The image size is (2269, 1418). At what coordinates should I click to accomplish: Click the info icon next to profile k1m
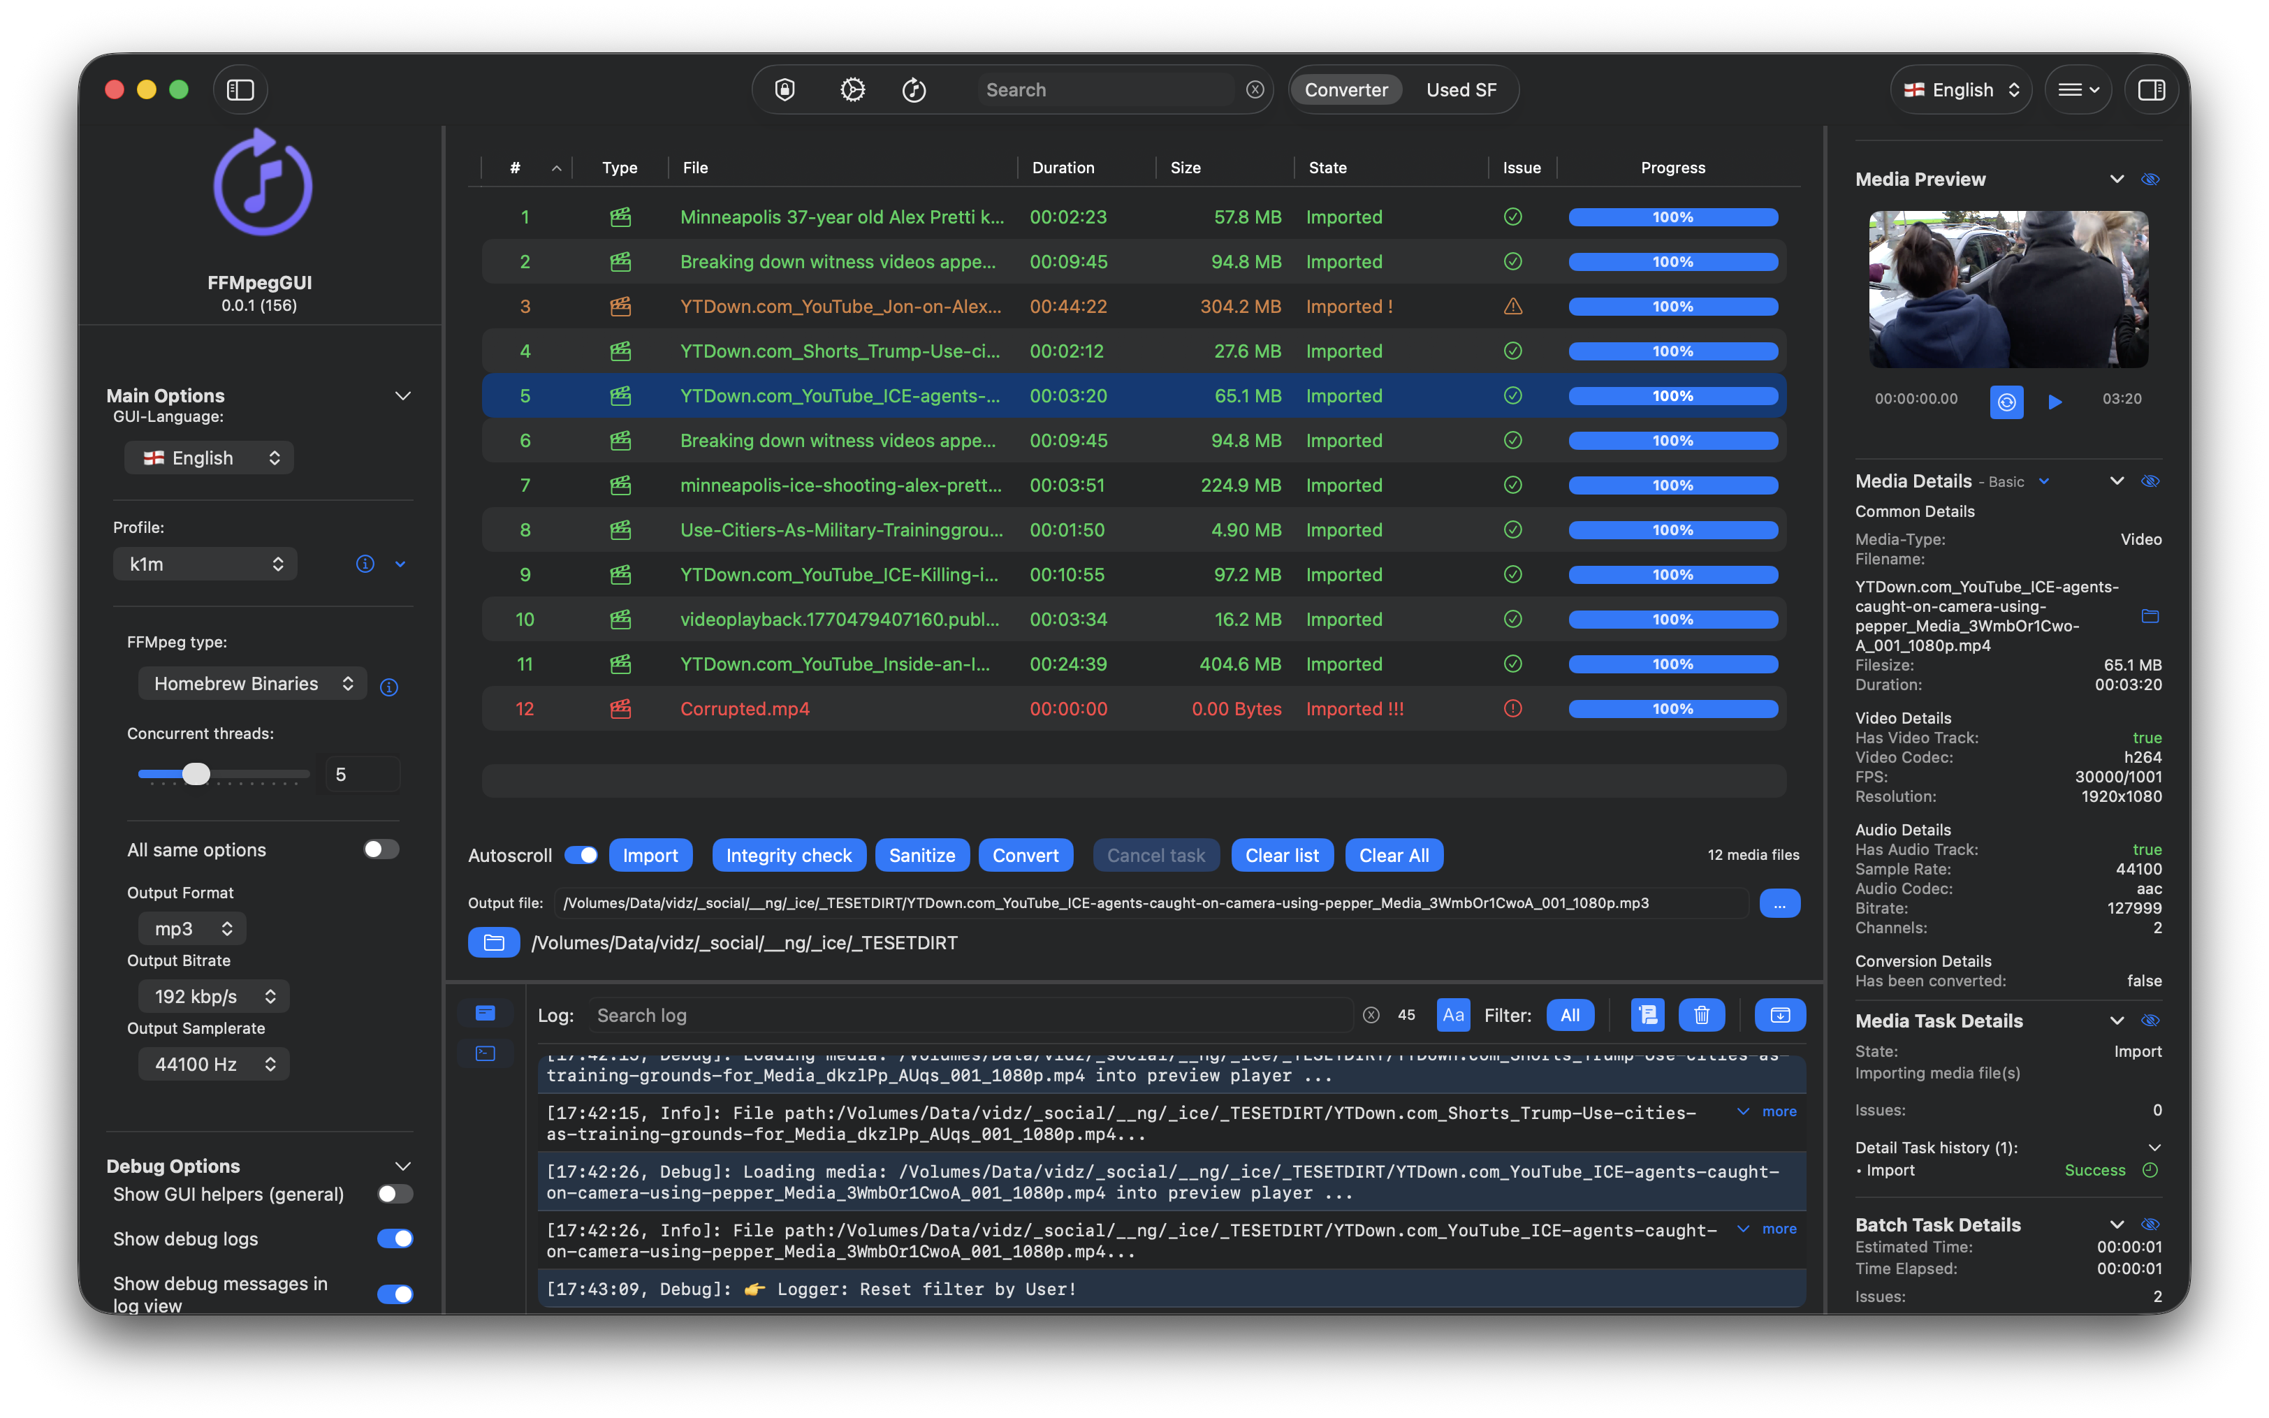(x=365, y=564)
